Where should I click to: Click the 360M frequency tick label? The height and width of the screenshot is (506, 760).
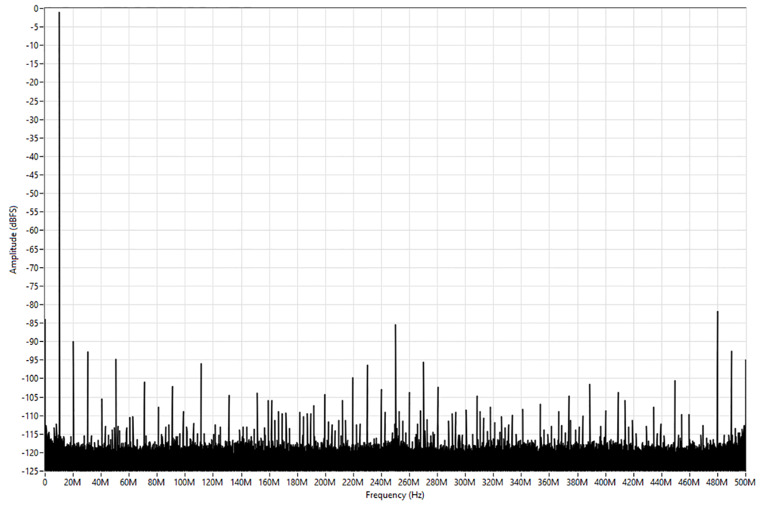pos(549,482)
